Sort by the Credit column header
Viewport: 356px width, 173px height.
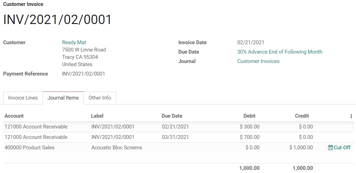click(x=302, y=116)
